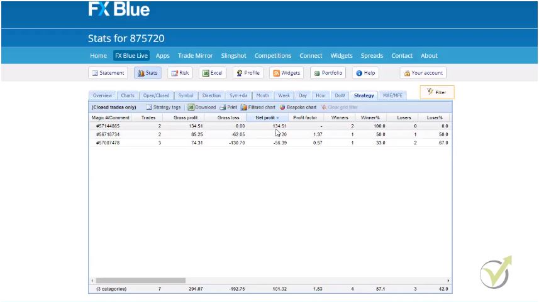This screenshot has height=302, width=539.
Task: Sort by Net profit column header
Action: 267,117
